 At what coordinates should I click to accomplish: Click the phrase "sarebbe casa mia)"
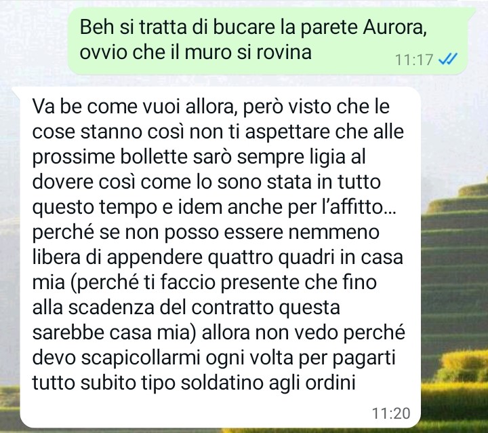coord(115,333)
